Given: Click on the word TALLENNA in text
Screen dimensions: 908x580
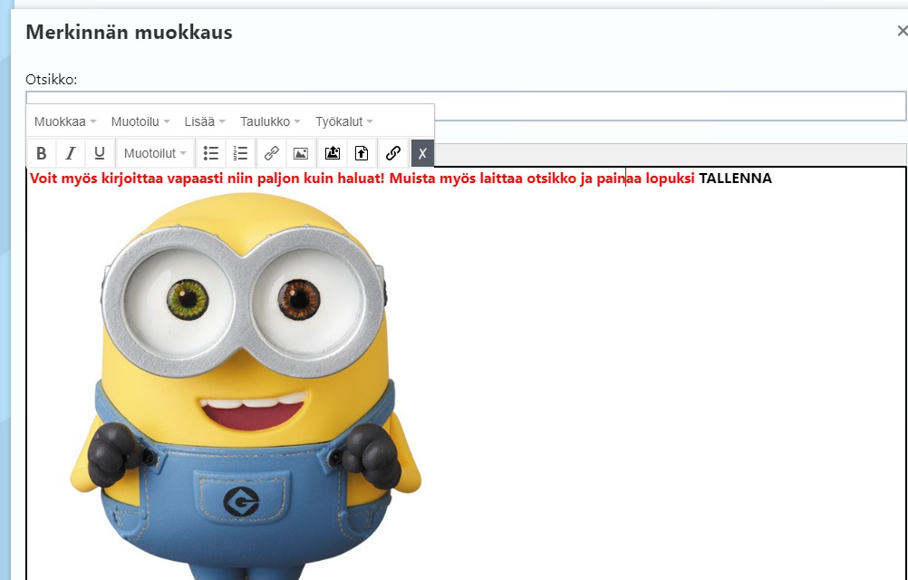Looking at the screenshot, I should click(735, 179).
